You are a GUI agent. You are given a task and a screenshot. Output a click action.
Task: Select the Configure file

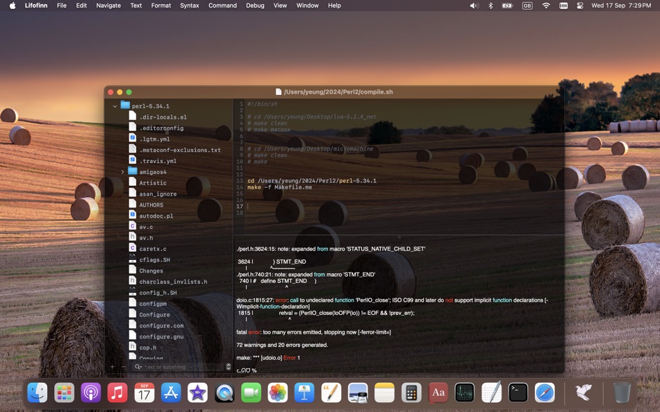point(154,314)
